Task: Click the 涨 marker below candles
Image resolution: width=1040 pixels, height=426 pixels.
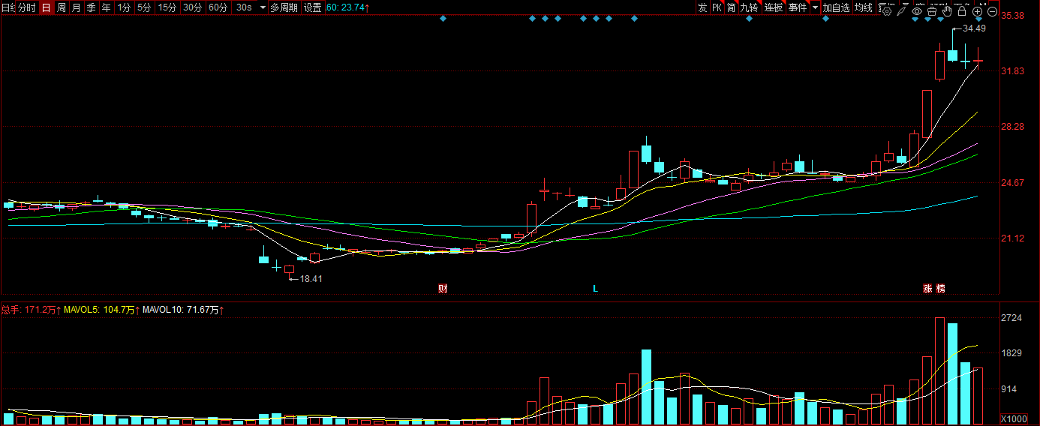Action: pyautogui.click(x=927, y=288)
